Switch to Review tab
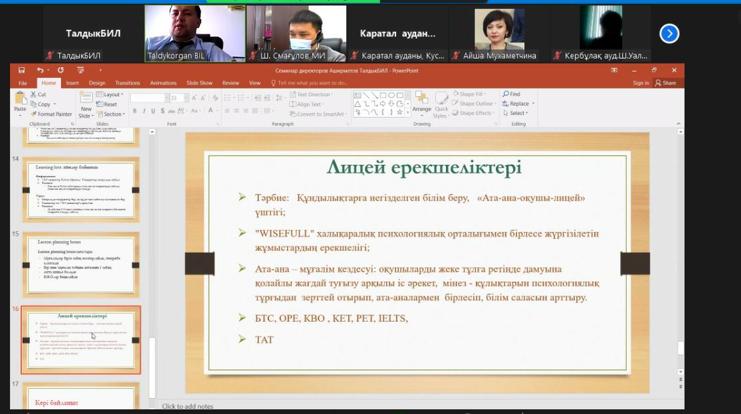 coord(231,82)
